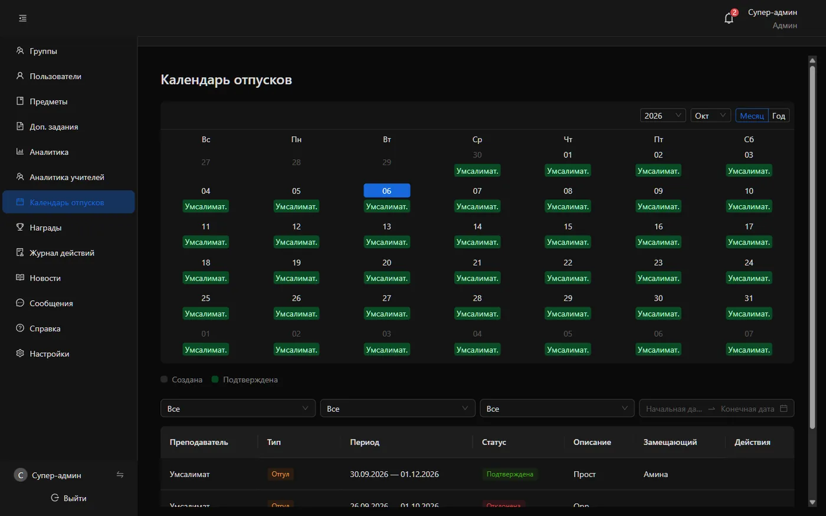
Task: Expand the third Все filter dropdown
Action: pos(558,408)
